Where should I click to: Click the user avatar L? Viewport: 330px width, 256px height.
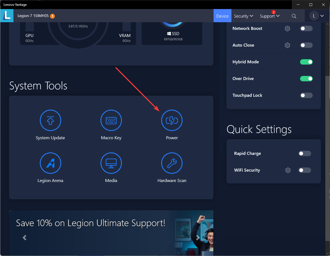click(314, 16)
